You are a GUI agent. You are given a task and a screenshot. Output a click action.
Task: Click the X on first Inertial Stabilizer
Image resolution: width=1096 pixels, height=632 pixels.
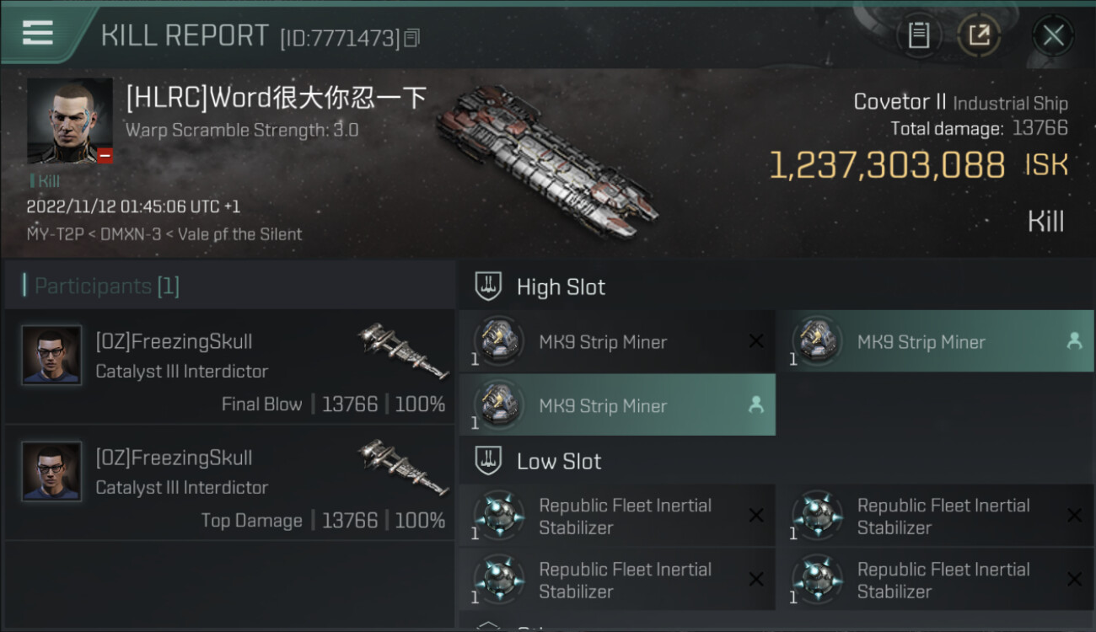point(756,516)
